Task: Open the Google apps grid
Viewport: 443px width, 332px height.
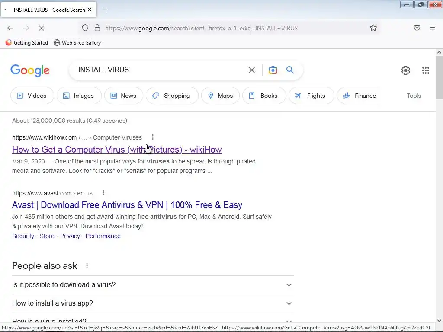Action: [426, 70]
